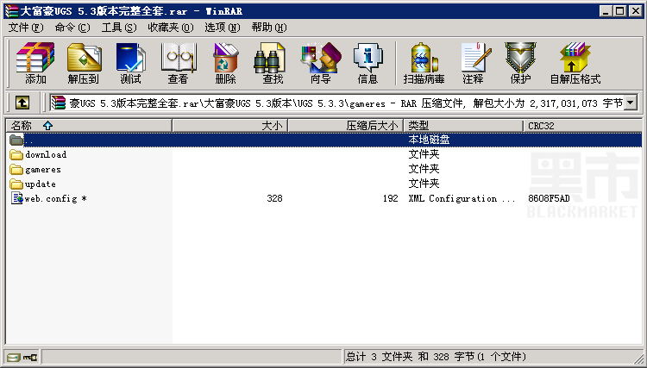The height and width of the screenshot is (368, 647).
Task: Open the 帮助(H) menu
Action: 269,28
